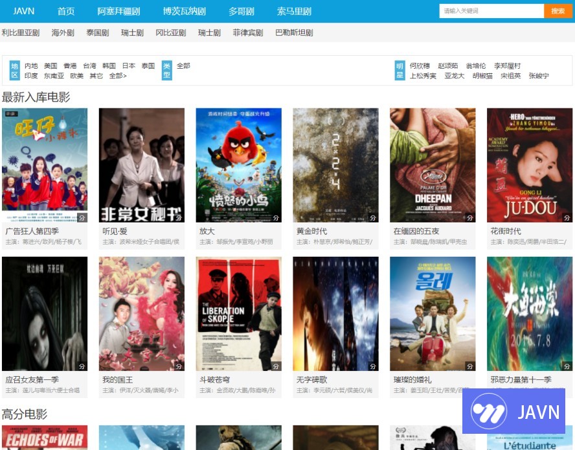Go to the 首页 home tab
This screenshot has height=450, width=575.
(x=66, y=11)
